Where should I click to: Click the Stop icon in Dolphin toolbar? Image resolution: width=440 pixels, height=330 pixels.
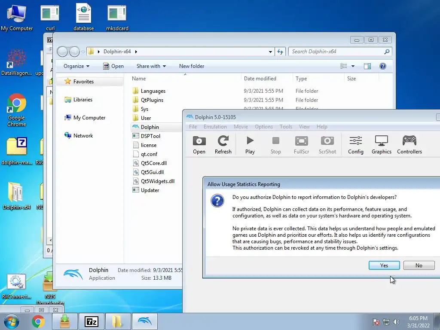click(x=275, y=145)
